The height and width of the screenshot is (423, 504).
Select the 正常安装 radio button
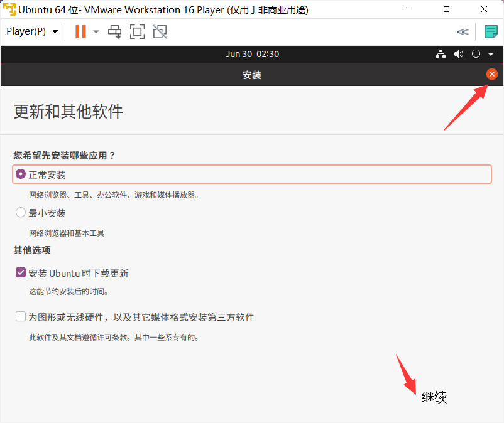(21, 174)
